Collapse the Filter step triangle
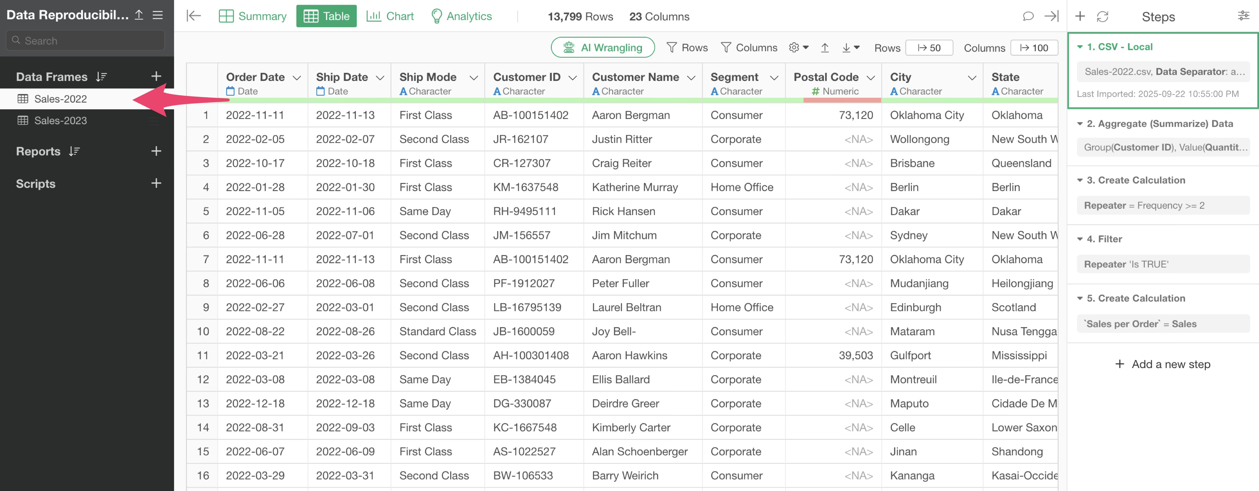 [x=1080, y=239]
